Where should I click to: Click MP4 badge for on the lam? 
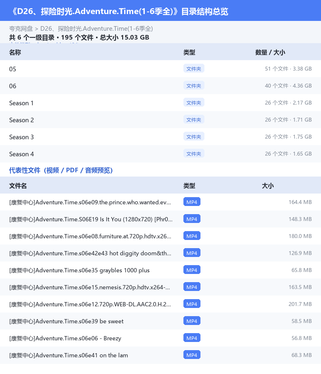(x=192, y=355)
